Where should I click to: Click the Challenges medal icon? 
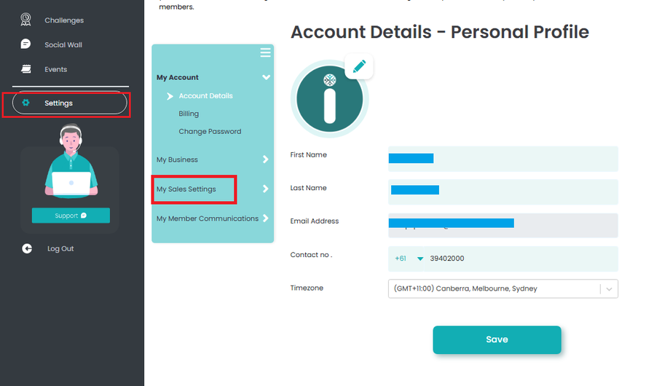26,20
